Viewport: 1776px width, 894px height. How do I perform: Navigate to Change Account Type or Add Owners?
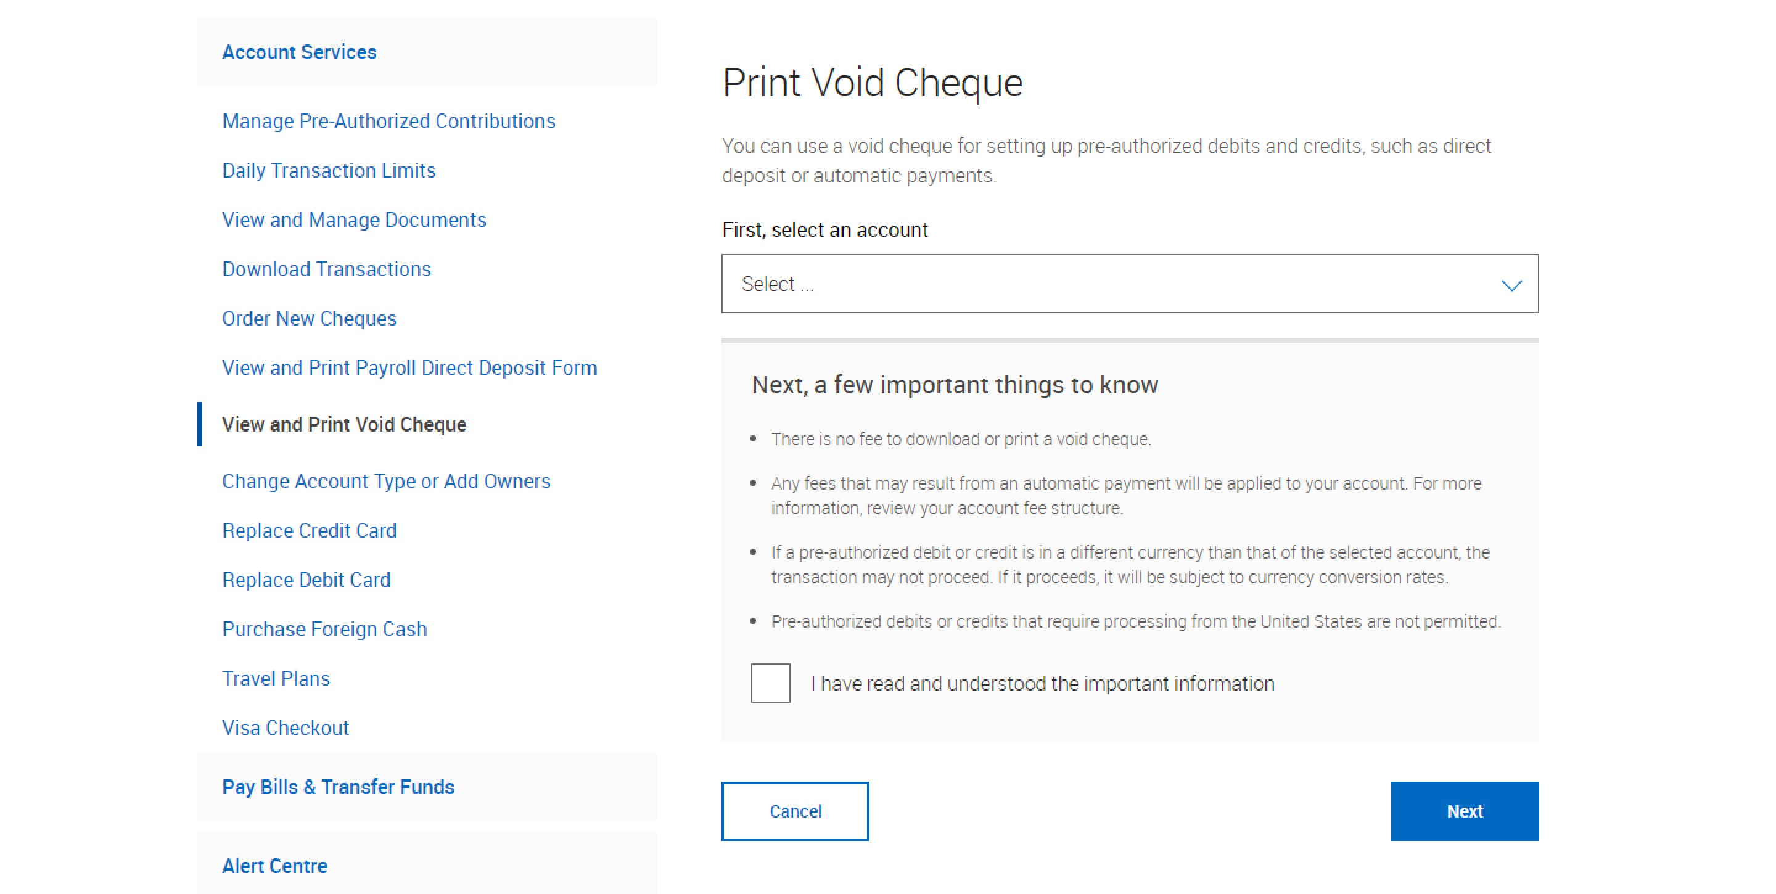tap(385, 481)
